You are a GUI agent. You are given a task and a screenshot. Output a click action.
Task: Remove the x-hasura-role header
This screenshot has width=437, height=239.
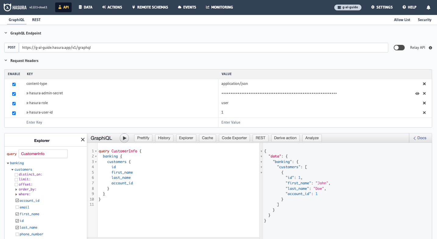click(x=424, y=103)
